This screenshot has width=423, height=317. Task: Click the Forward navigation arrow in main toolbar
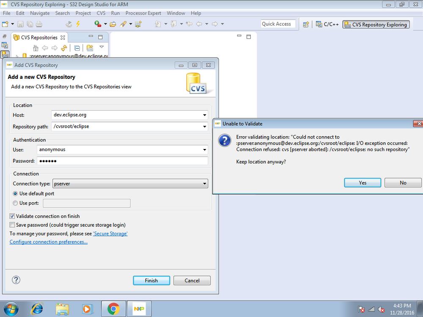tap(215, 24)
